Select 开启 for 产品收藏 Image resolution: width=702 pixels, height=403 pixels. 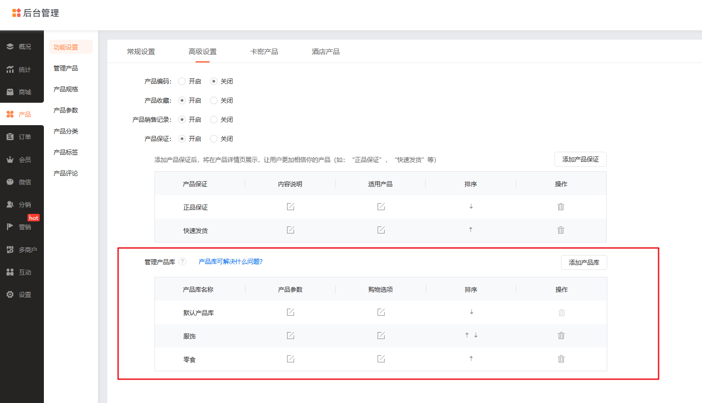182,100
